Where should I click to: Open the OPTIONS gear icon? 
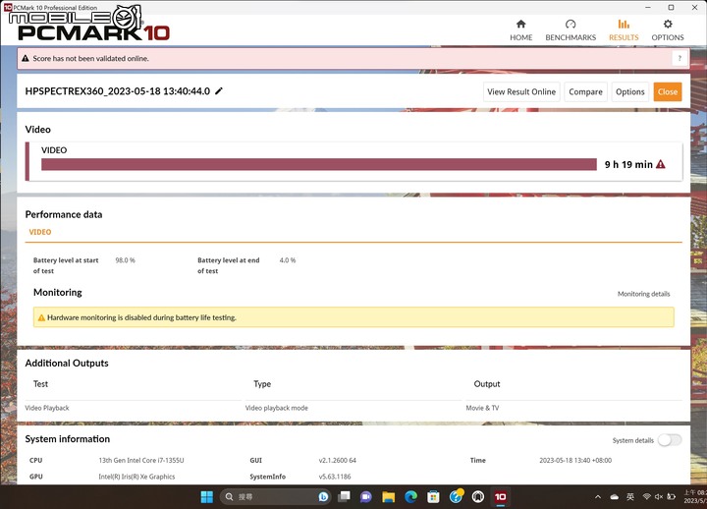(x=668, y=24)
